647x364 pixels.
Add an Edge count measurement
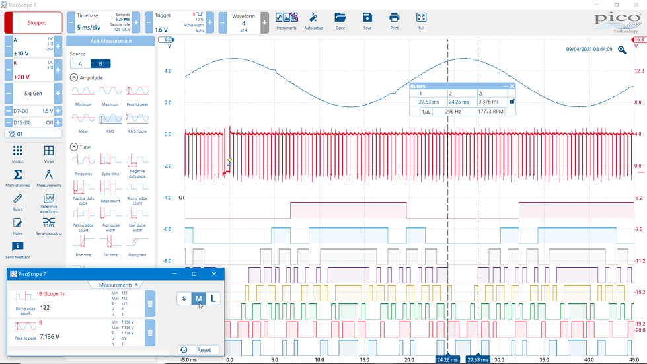[110, 192]
